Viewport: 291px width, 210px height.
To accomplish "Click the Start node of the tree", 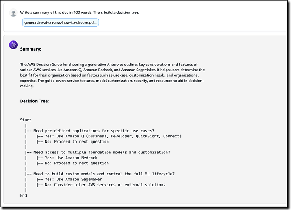I will (x=26, y=120).
